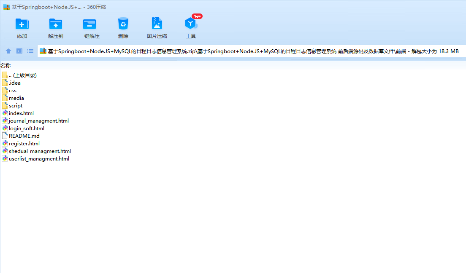Image resolution: width=466 pixels, height=273 pixels.
Task: Click the icon beside login_soft.html
Action: click(x=5, y=128)
